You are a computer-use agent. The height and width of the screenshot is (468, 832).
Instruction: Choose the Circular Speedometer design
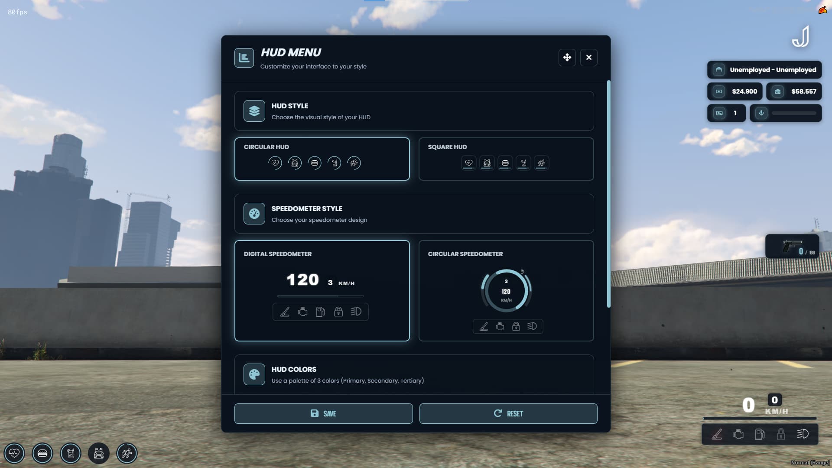click(x=506, y=291)
